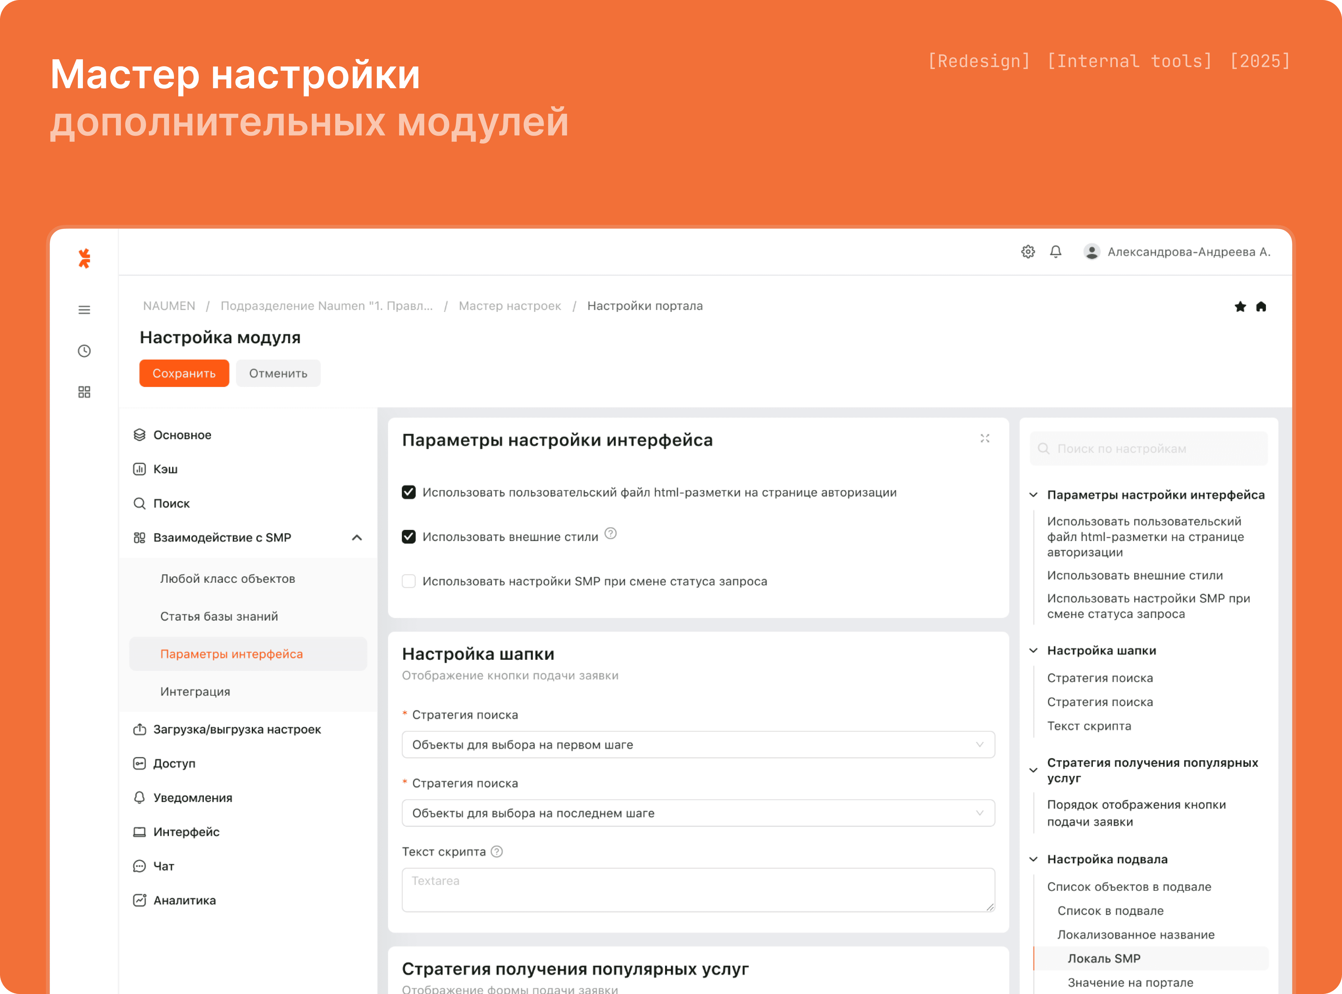The width and height of the screenshot is (1342, 994).
Task: Open the settings gear icon in header
Action: 1028,252
